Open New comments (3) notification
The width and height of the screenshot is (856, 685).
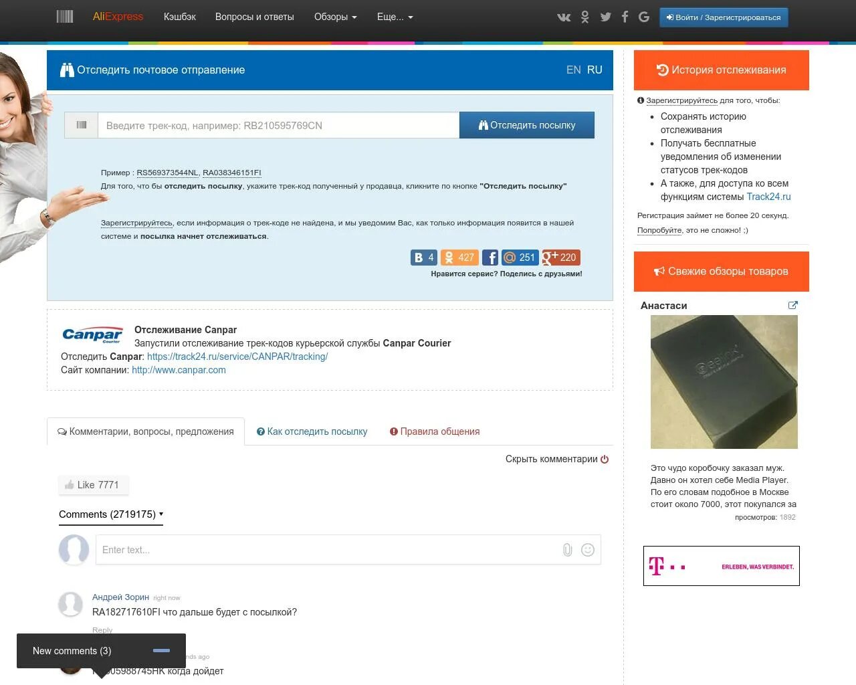(72, 651)
